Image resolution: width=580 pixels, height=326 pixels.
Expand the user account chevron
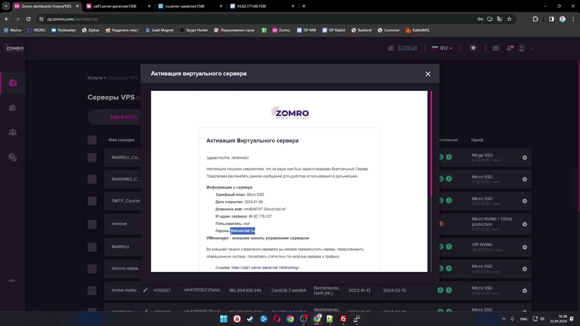531,48
